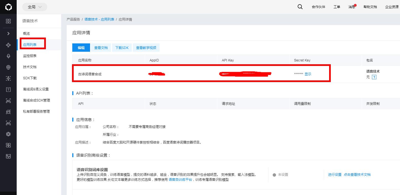400x195 pixels.
Task: Go to 监控报表 in side menu
Action: pyautogui.click(x=30, y=56)
